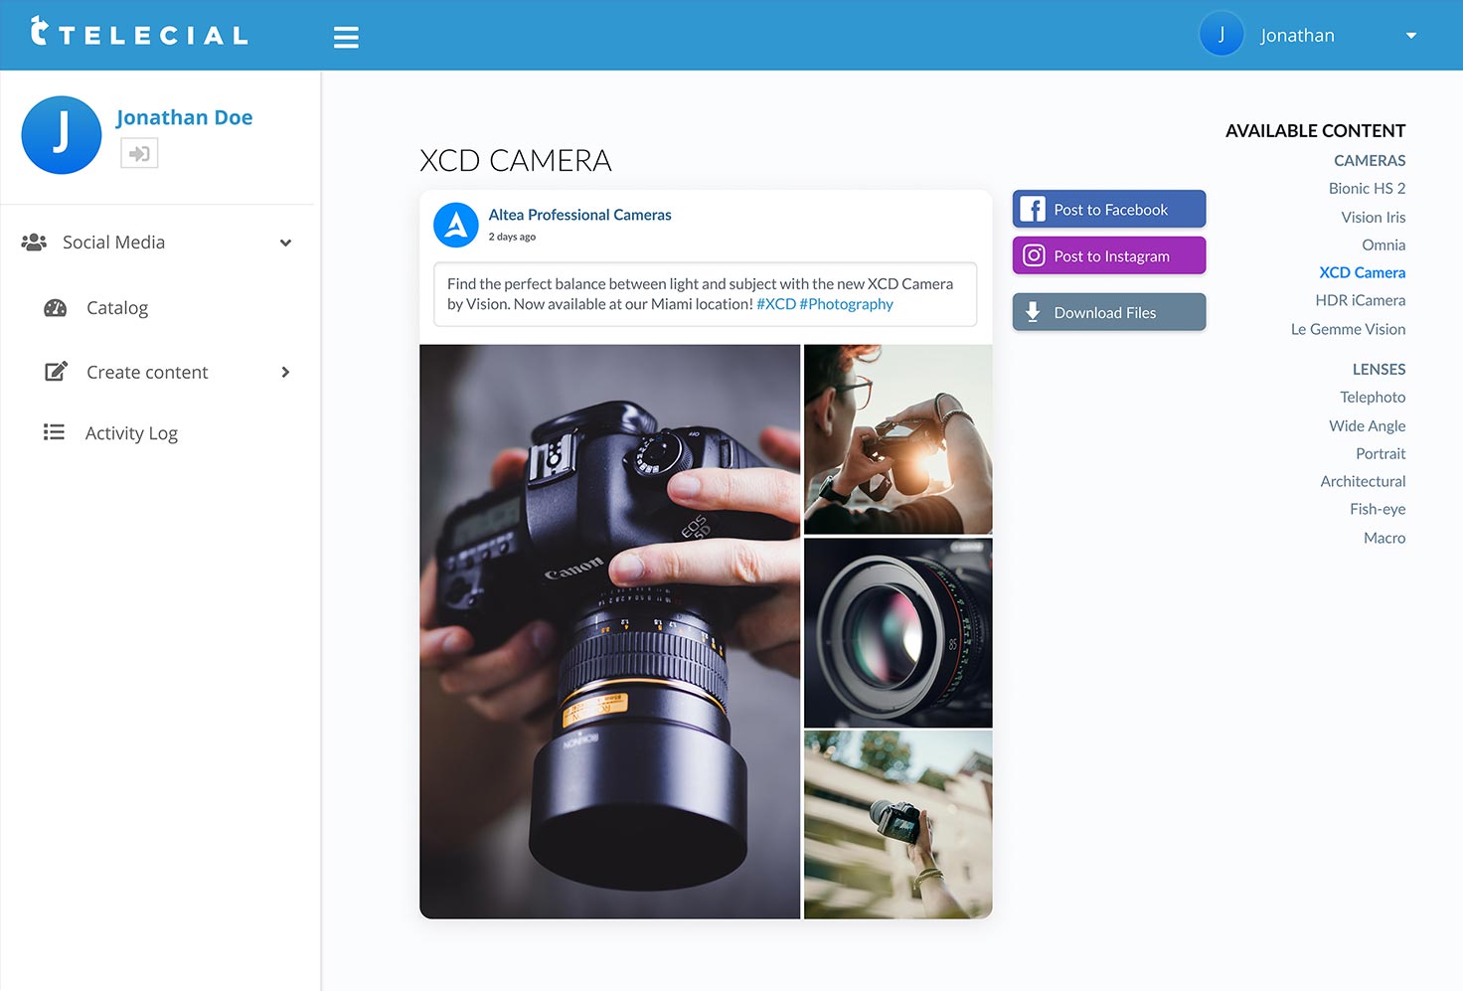Click the logout icon under Jonathan Doe
The height and width of the screenshot is (991, 1463).
[139, 153]
